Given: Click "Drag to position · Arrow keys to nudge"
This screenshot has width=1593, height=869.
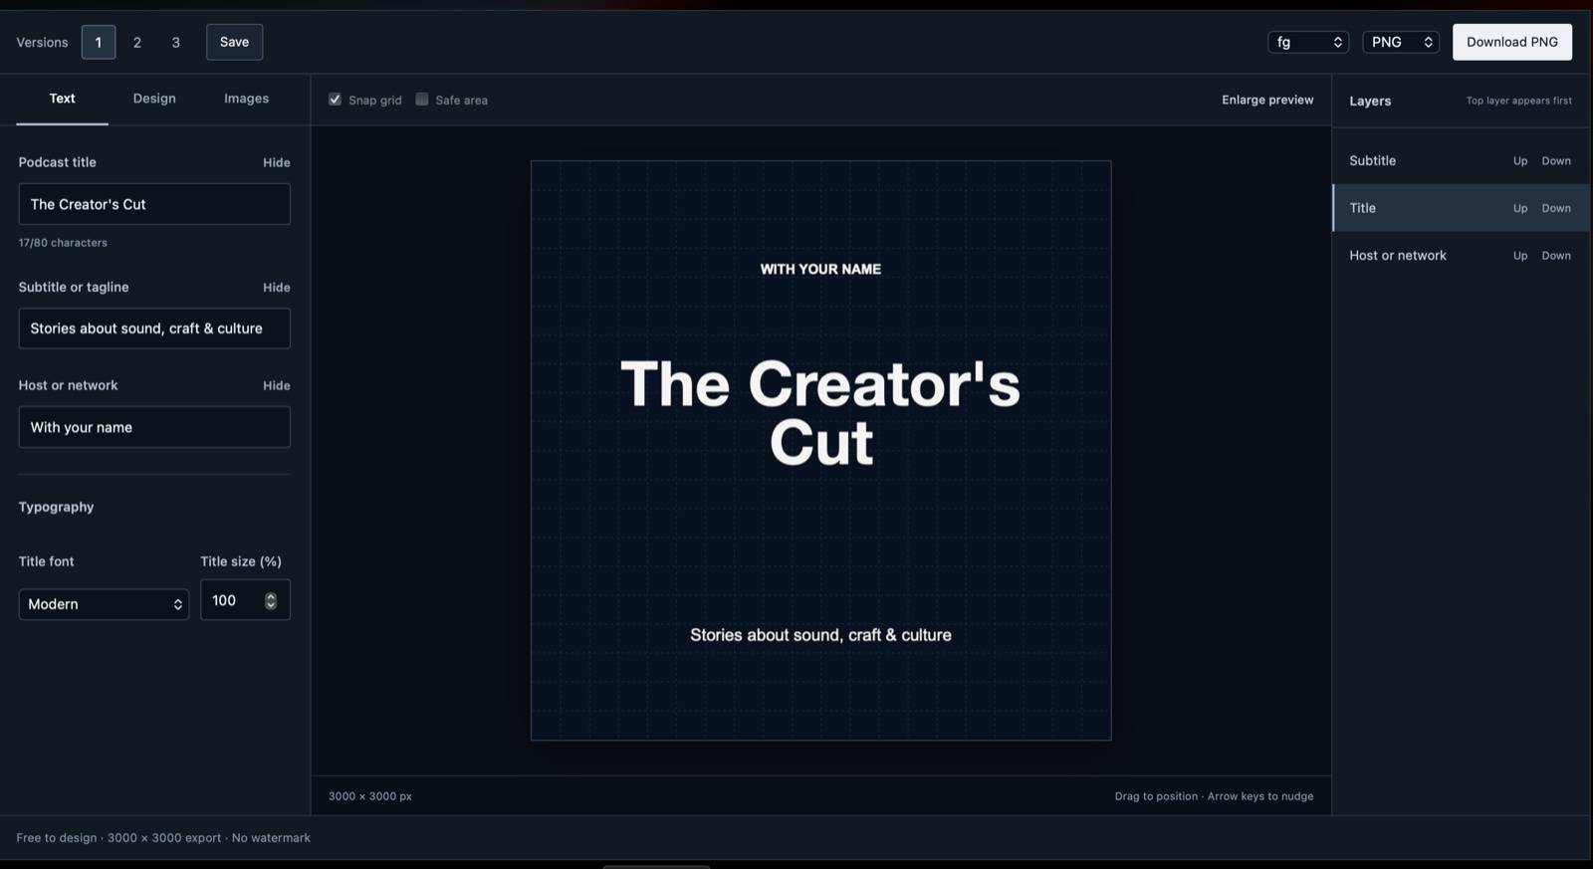Looking at the screenshot, I should (x=1214, y=796).
